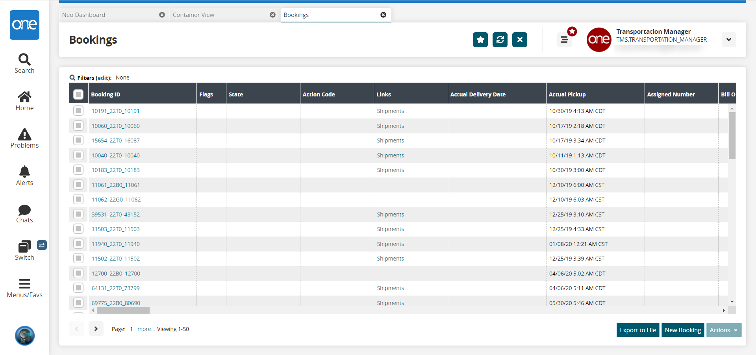Click the New Booking button
This screenshot has height=355, width=756.
click(683, 330)
